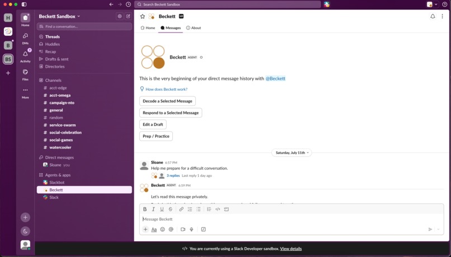Open Activity in the sidebar
Viewport: 451px width, 257px height.
pyautogui.click(x=25, y=56)
